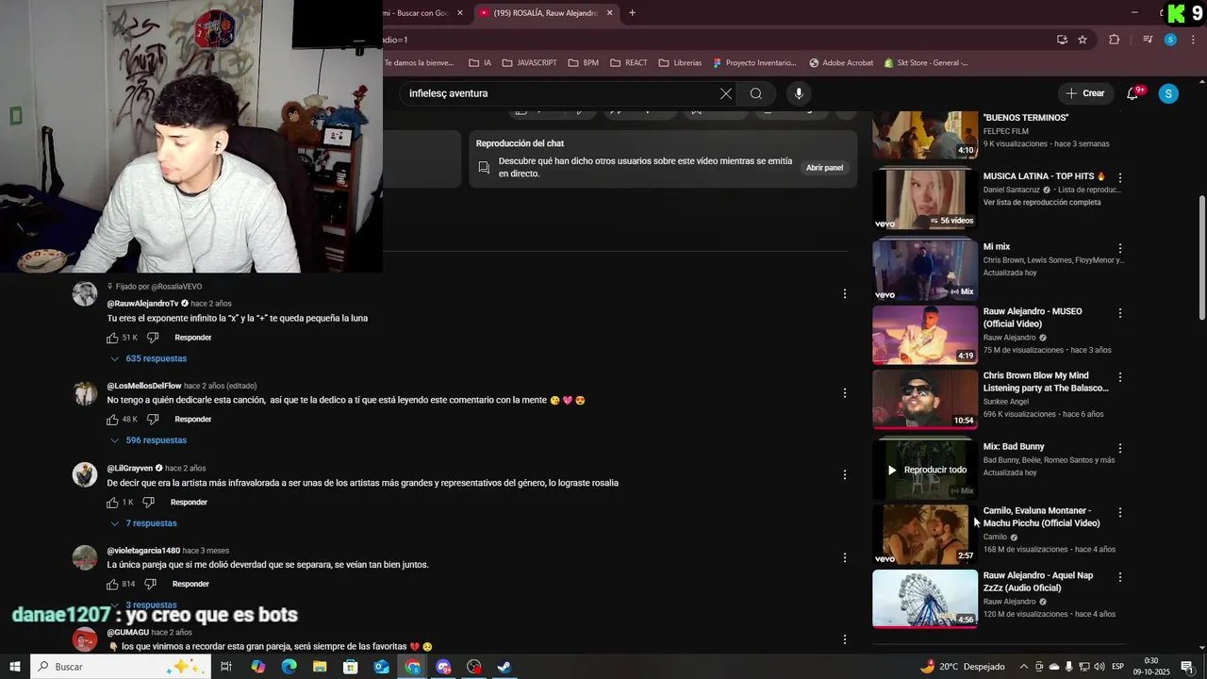Open Chris Brown Blow My Mind thumbnail

coord(925,400)
